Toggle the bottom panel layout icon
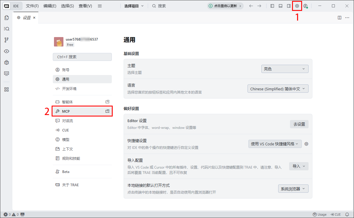Screen dimensions: 354x218 click(x=281, y=6)
